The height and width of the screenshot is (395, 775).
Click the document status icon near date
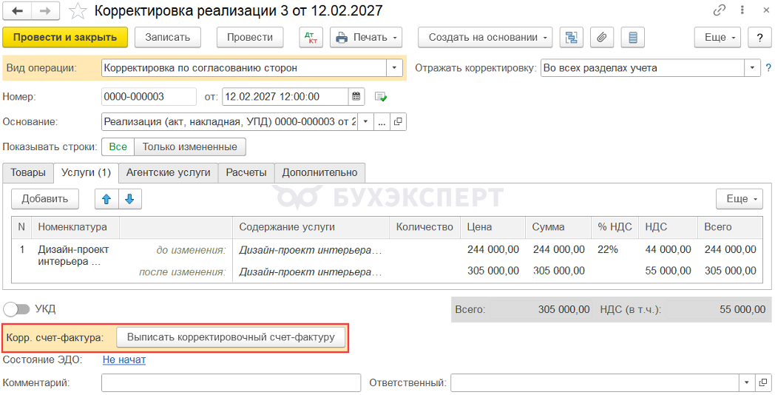pos(381,97)
